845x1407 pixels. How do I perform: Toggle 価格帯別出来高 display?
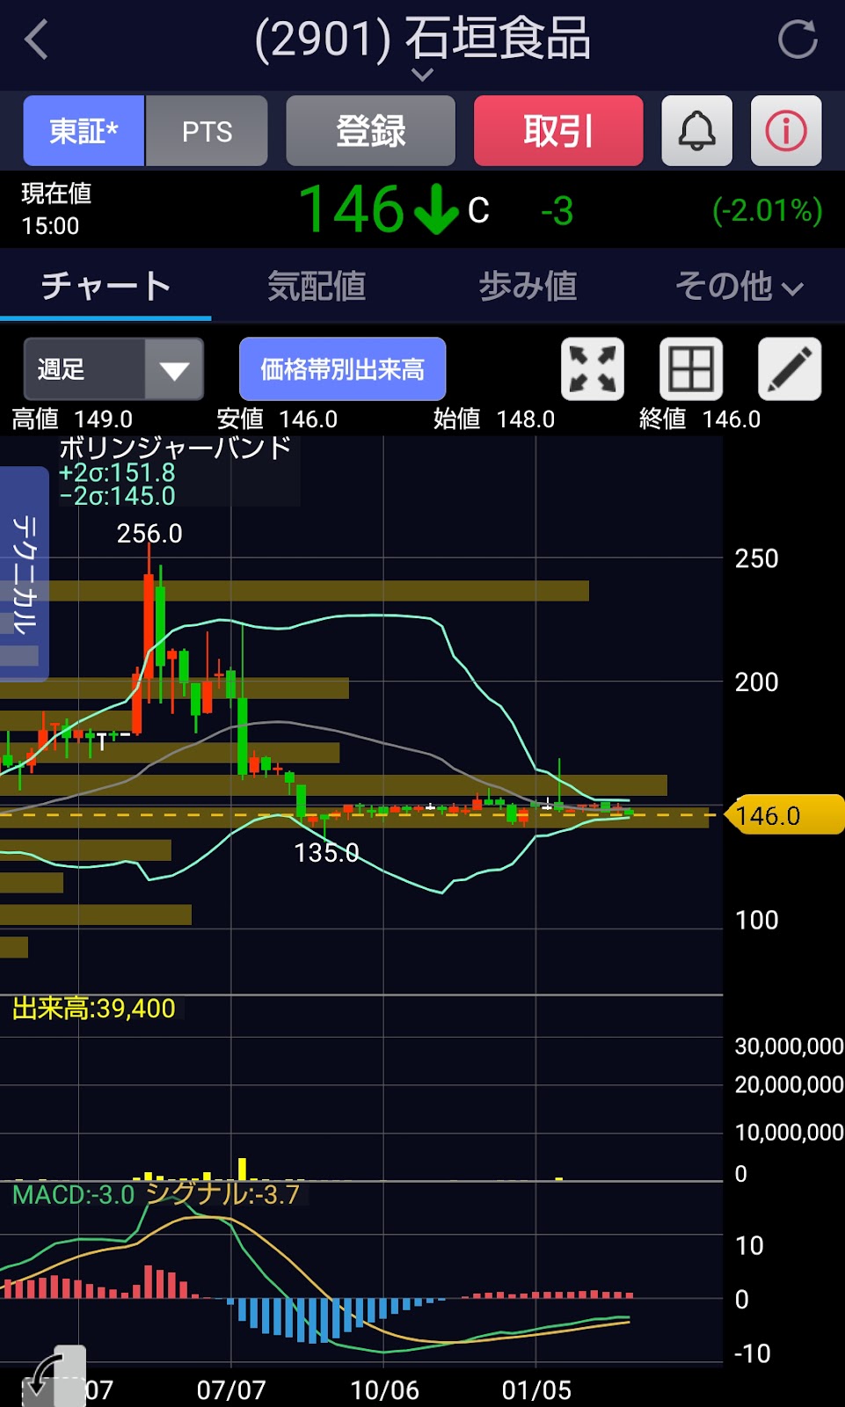pyautogui.click(x=342, y=369)
